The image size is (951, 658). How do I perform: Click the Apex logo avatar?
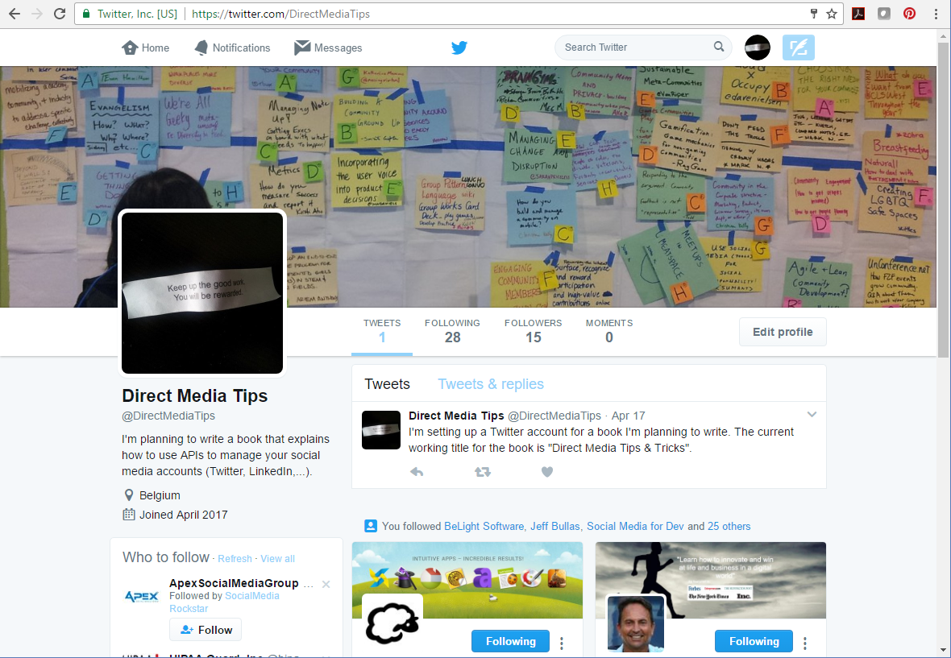(141, 597)
